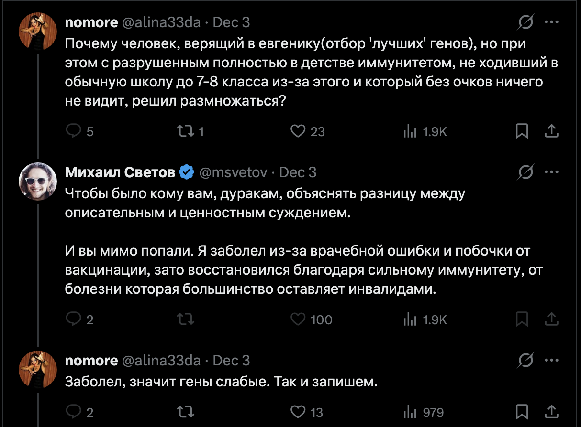
Task: Like the first tweet with 23 likes
Action: [298, 131]
